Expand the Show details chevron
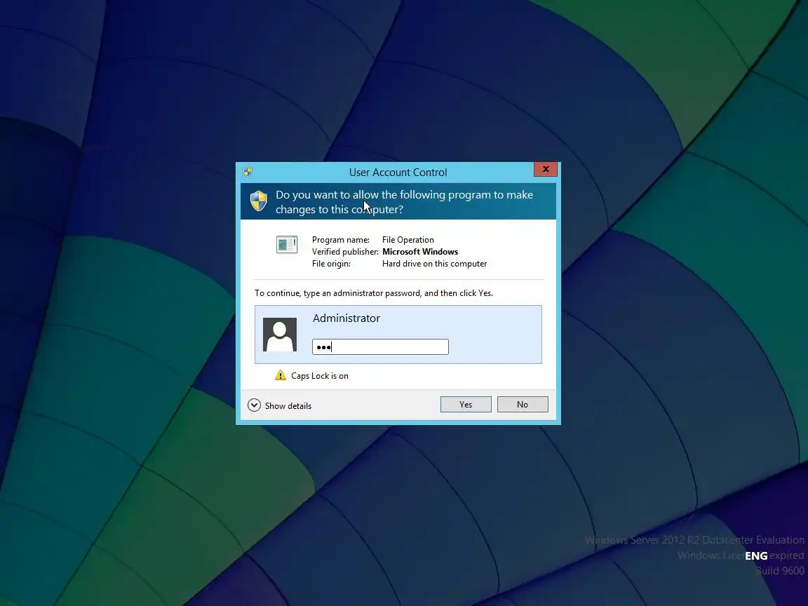 click(254, 405)
